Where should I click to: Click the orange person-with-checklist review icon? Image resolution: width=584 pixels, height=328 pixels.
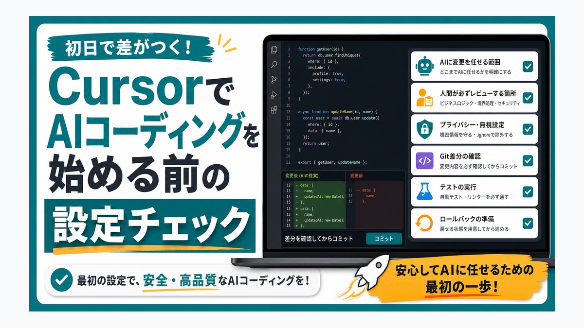[425, 97]
